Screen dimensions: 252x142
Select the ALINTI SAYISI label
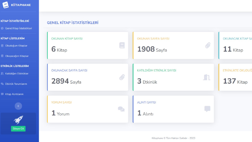click(x=146, y=103)
